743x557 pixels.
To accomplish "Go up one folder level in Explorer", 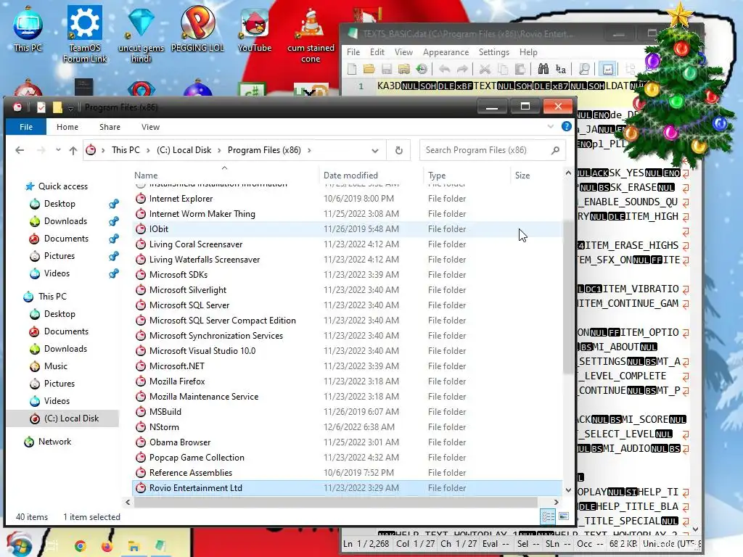I will click(x=73, y=150).
